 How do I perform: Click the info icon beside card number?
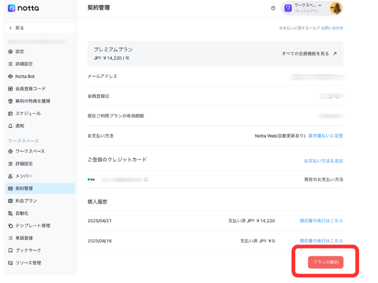(146, 180)
